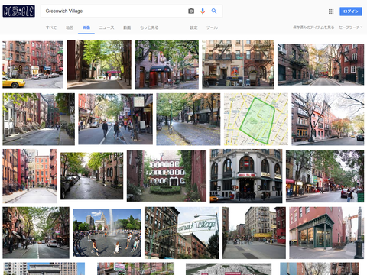The image size is (367, 275).
Task: Switch to the 動画 tab
Action: click(x=127, y=27)
